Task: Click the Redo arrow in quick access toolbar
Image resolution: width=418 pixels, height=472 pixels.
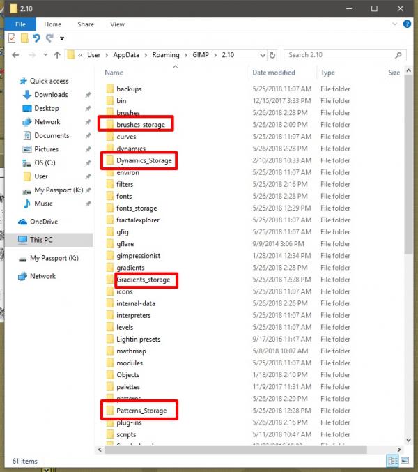Action: pyautogui.click(x=49, y=38)
